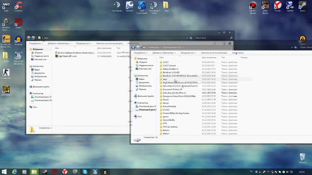This screenshot has width=312, height=175.
Task: Select Локальный диск (C:) in dayz window sidebar
Action: pos(41,97)
